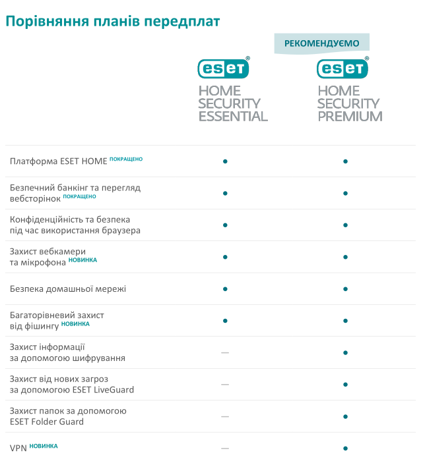Screen dimensions: 423x469
Task: Click the ПОКРАЩЕНО tag beside вебсторінок
Action: click(80, 196)
